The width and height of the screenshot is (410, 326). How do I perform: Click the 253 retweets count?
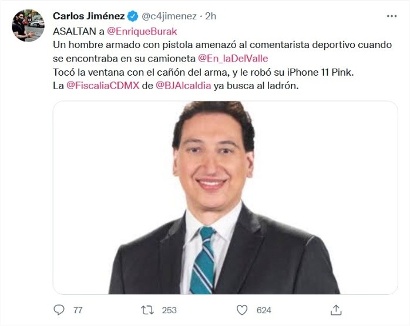point(169,310)
